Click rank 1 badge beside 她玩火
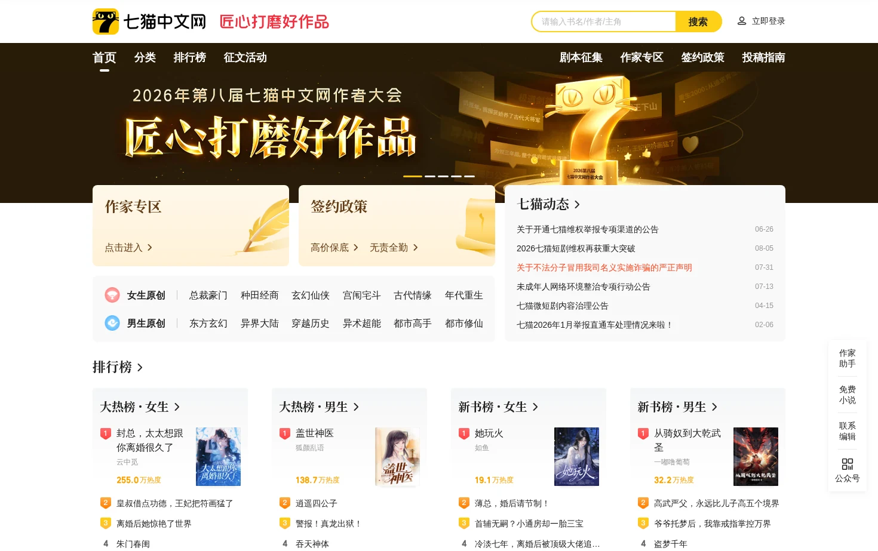878x551 pixels. [x=464, y=433]
